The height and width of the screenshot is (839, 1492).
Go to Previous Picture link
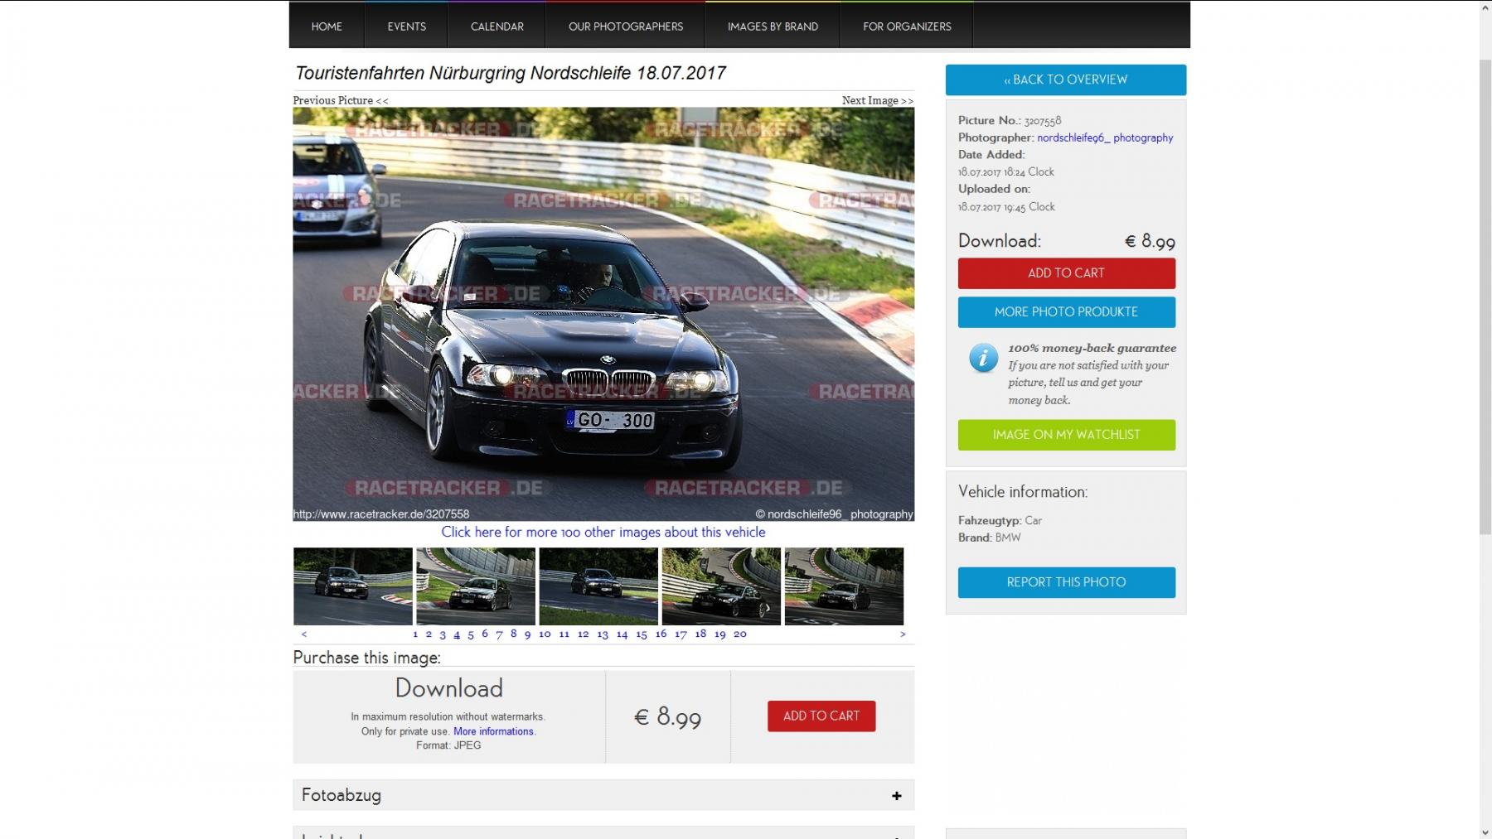341,100
